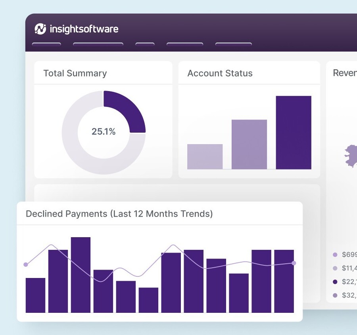This screenshot has width=357, height=335.
Task: Select the middle bar in Account Status
Action: 249,145
